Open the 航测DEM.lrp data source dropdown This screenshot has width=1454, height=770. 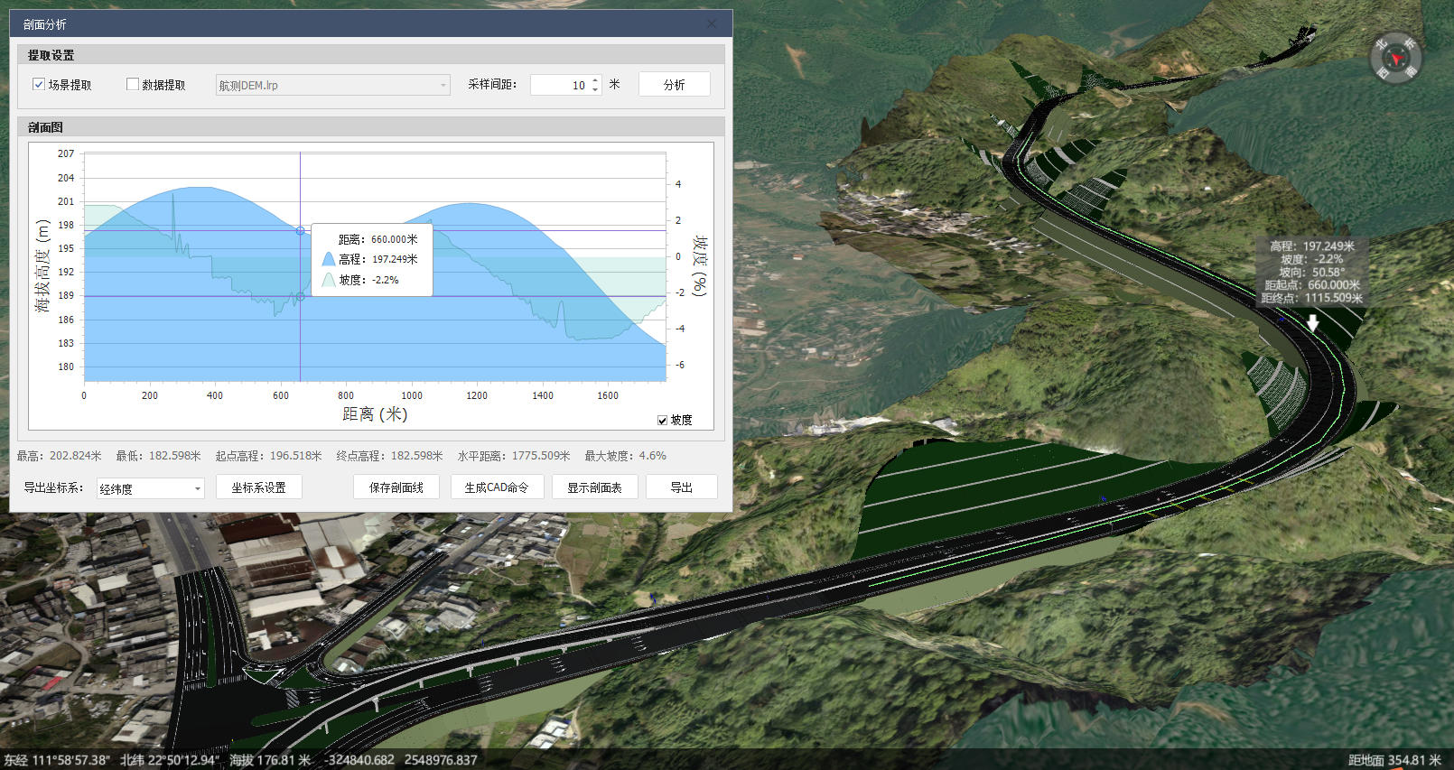[332, 85]
